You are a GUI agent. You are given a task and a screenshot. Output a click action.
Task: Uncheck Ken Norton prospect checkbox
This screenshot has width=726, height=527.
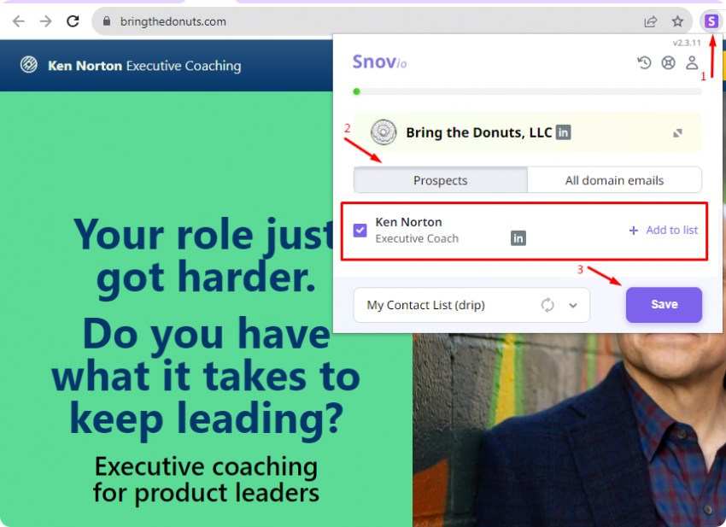[x=360, y=230]
